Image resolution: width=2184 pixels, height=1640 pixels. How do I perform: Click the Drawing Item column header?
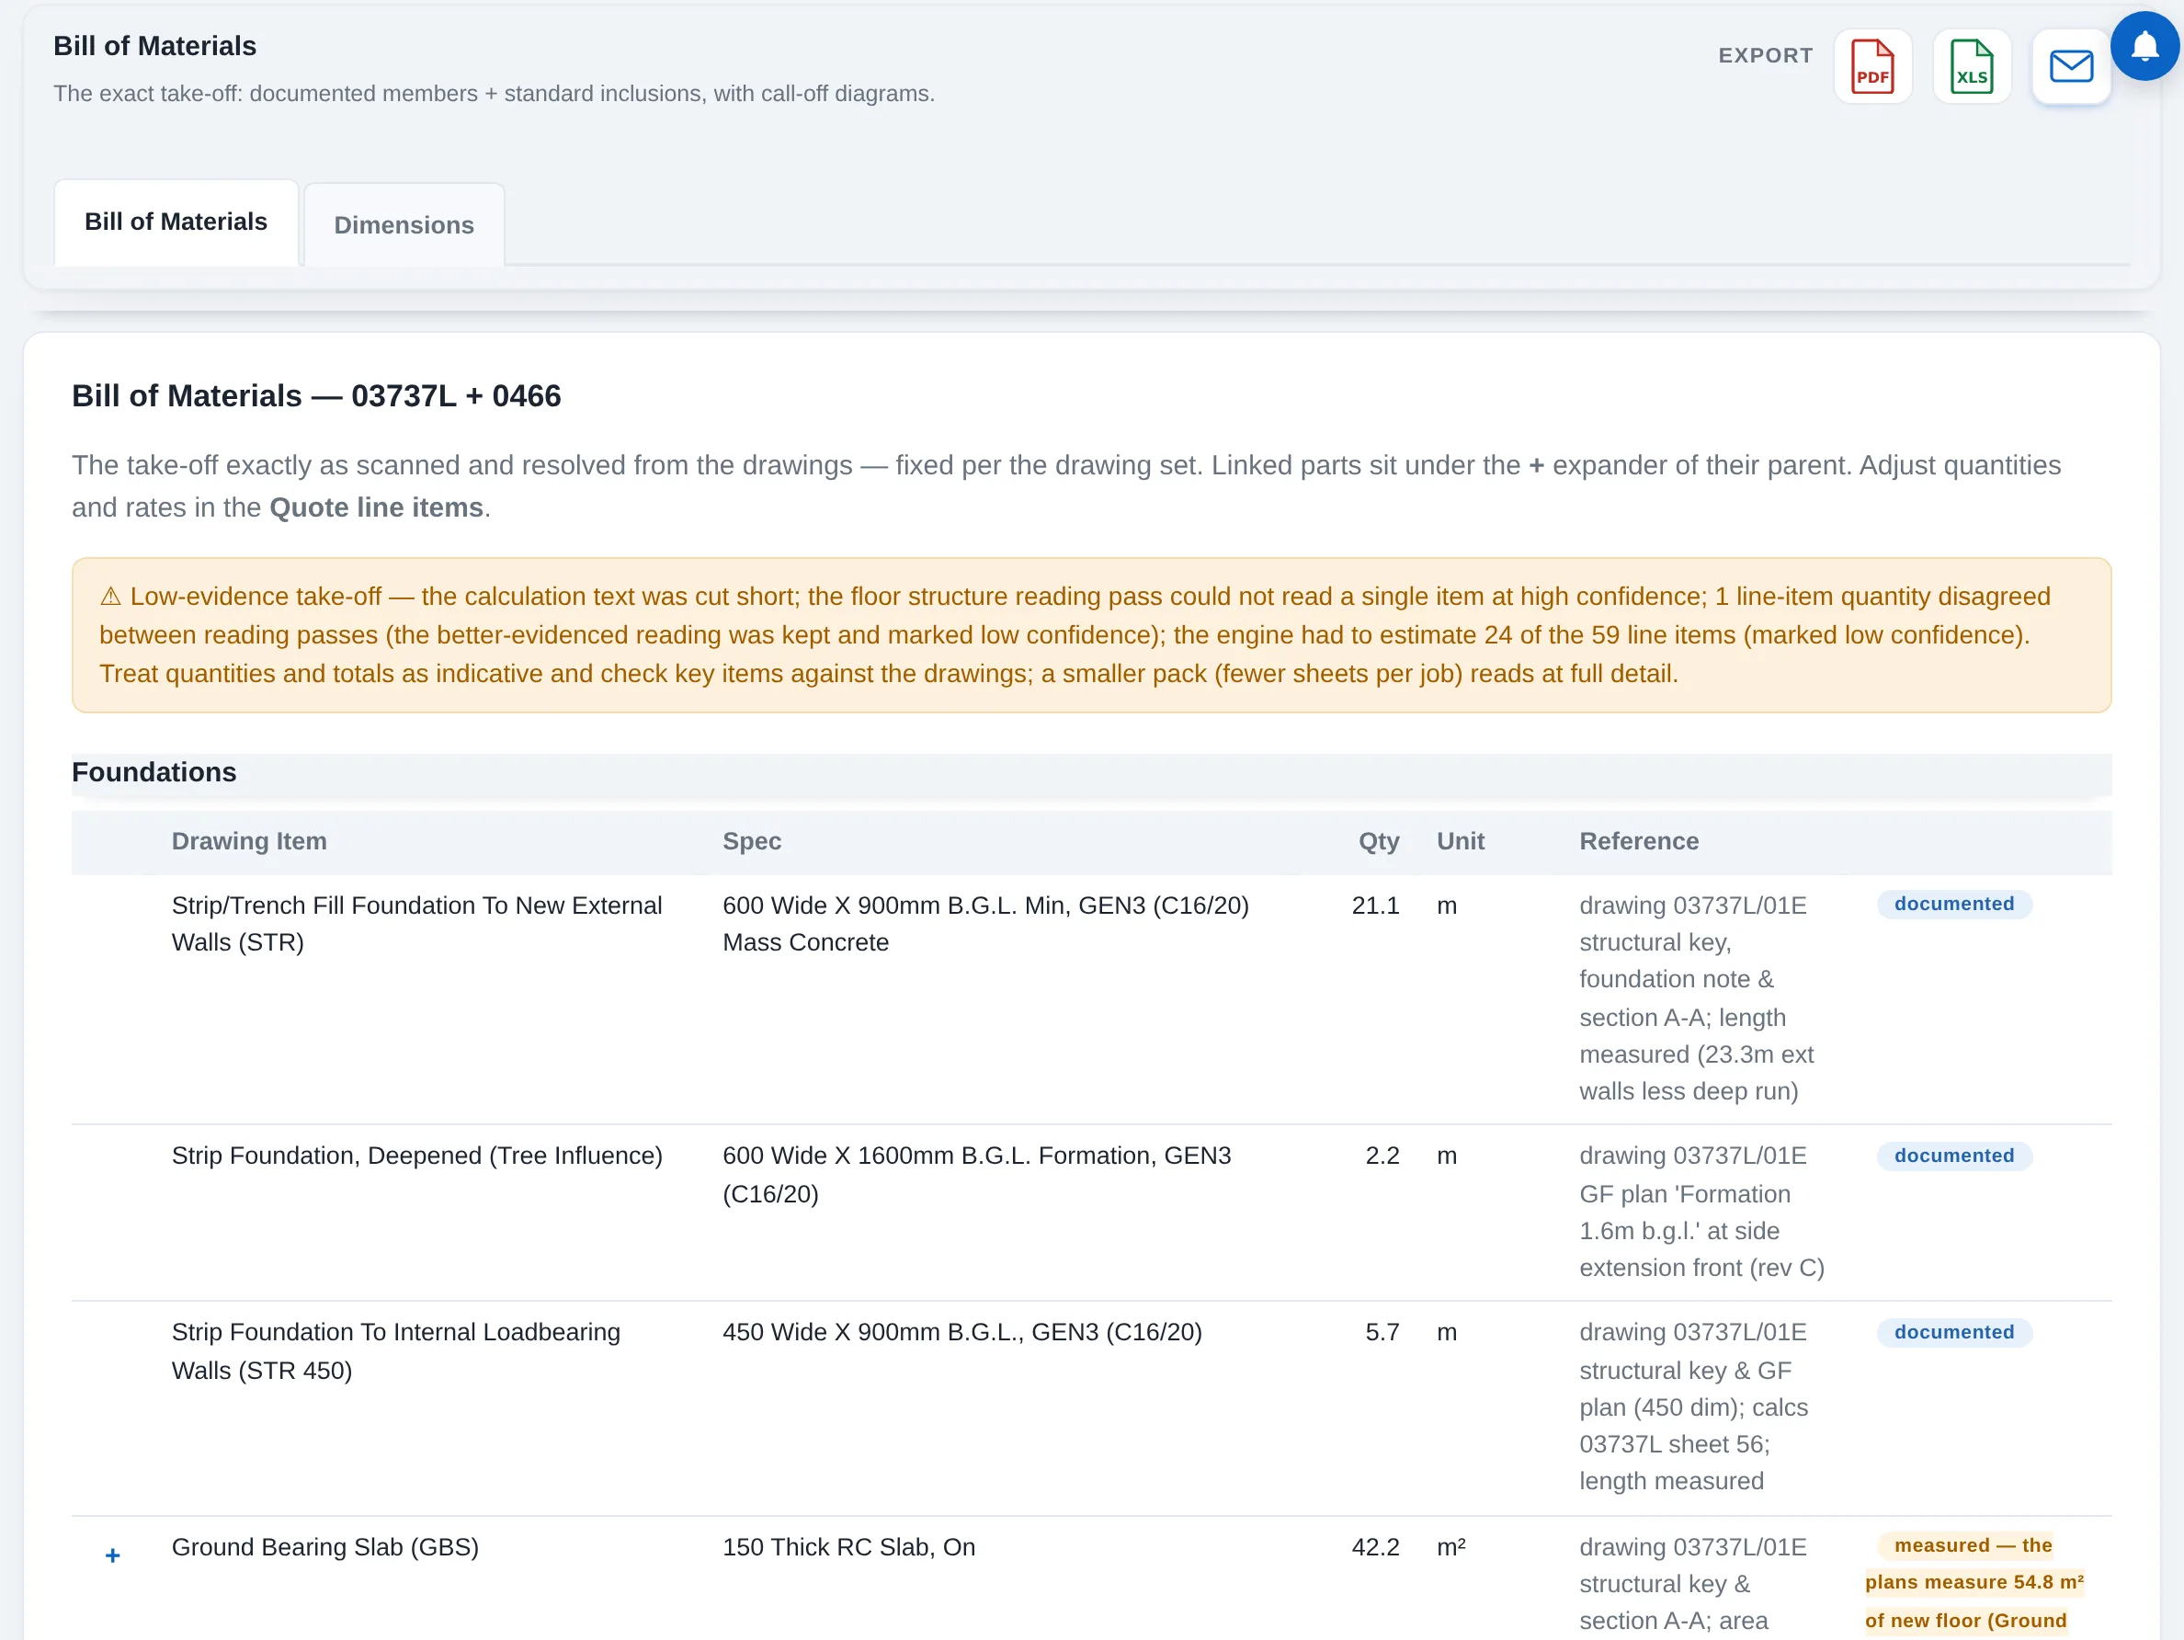click(x=249, y=841)
